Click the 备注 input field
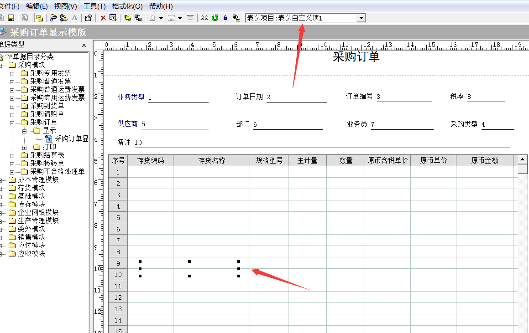The image size is (529, 333). click(x=322, y=143)
